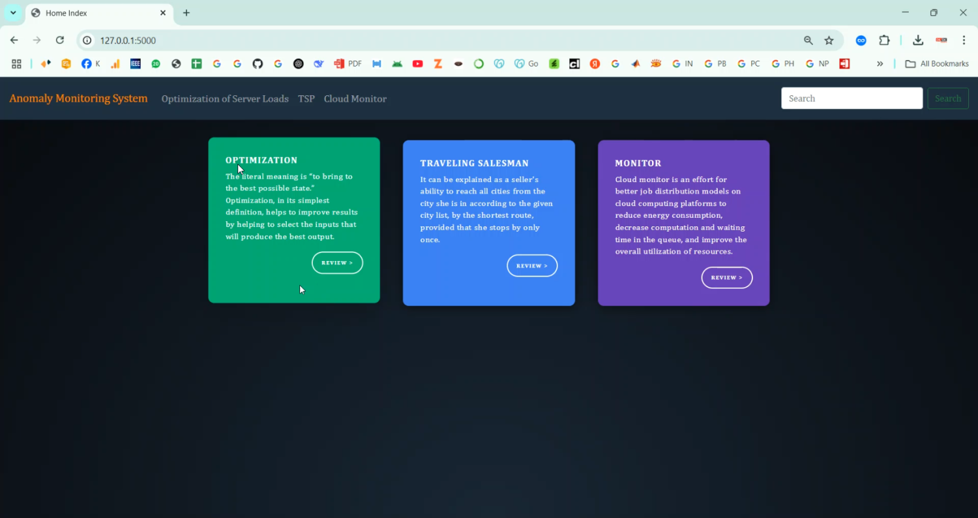This screenshot has width=978, height=518.
Task: Click Review on the Traveling Salesman card
Action: click(x=532, y=266)
